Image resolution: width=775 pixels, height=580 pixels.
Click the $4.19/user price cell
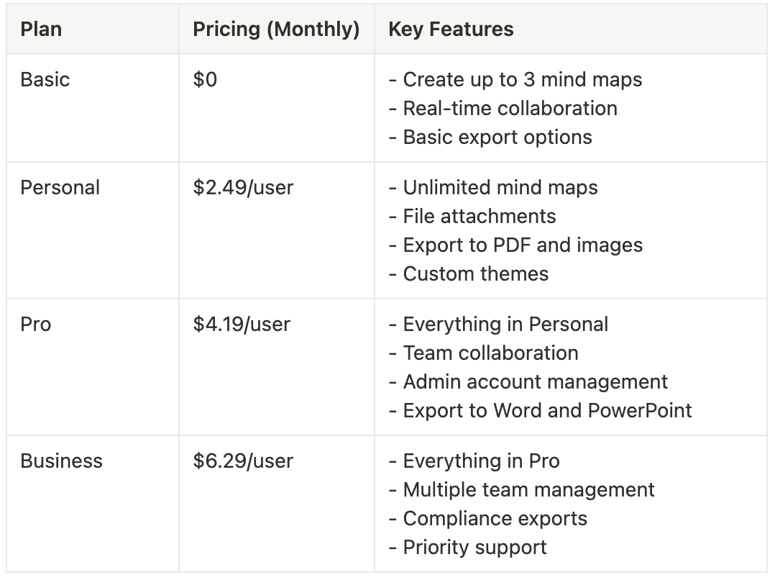click(x=276, y=367)
